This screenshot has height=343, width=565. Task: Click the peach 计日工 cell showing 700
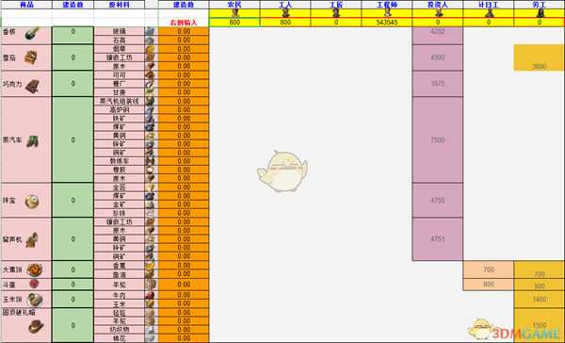(x=488, y=269)
